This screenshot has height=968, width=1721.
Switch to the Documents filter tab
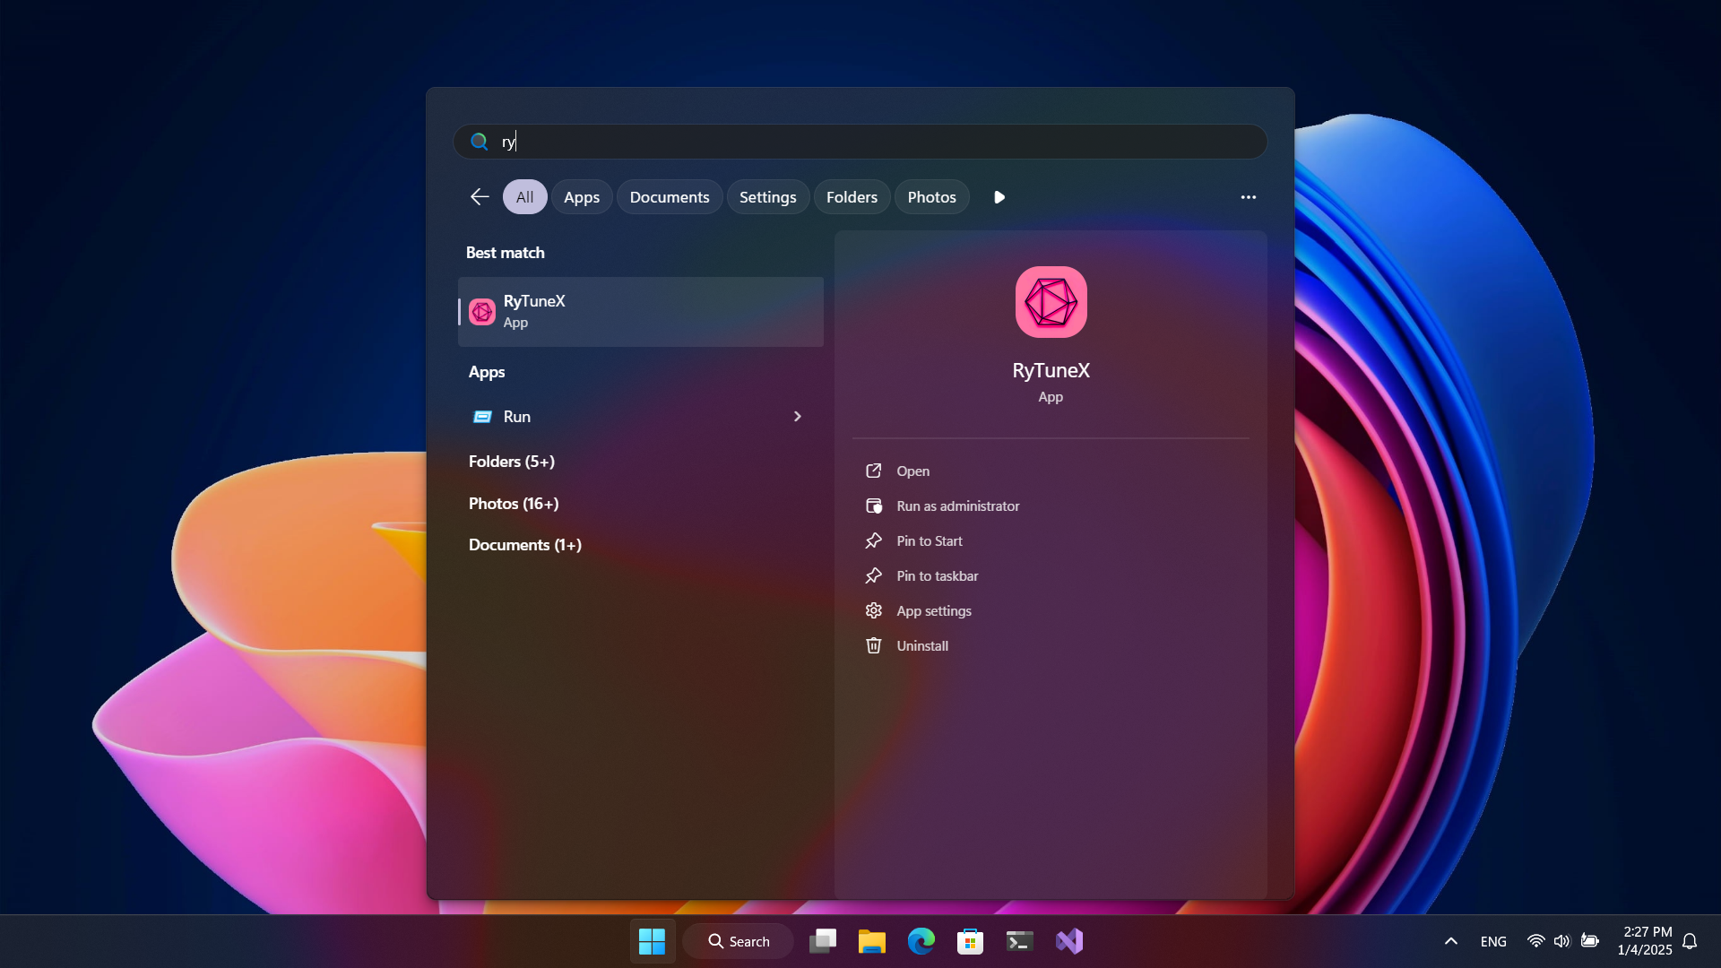click(x=670, y=197)
